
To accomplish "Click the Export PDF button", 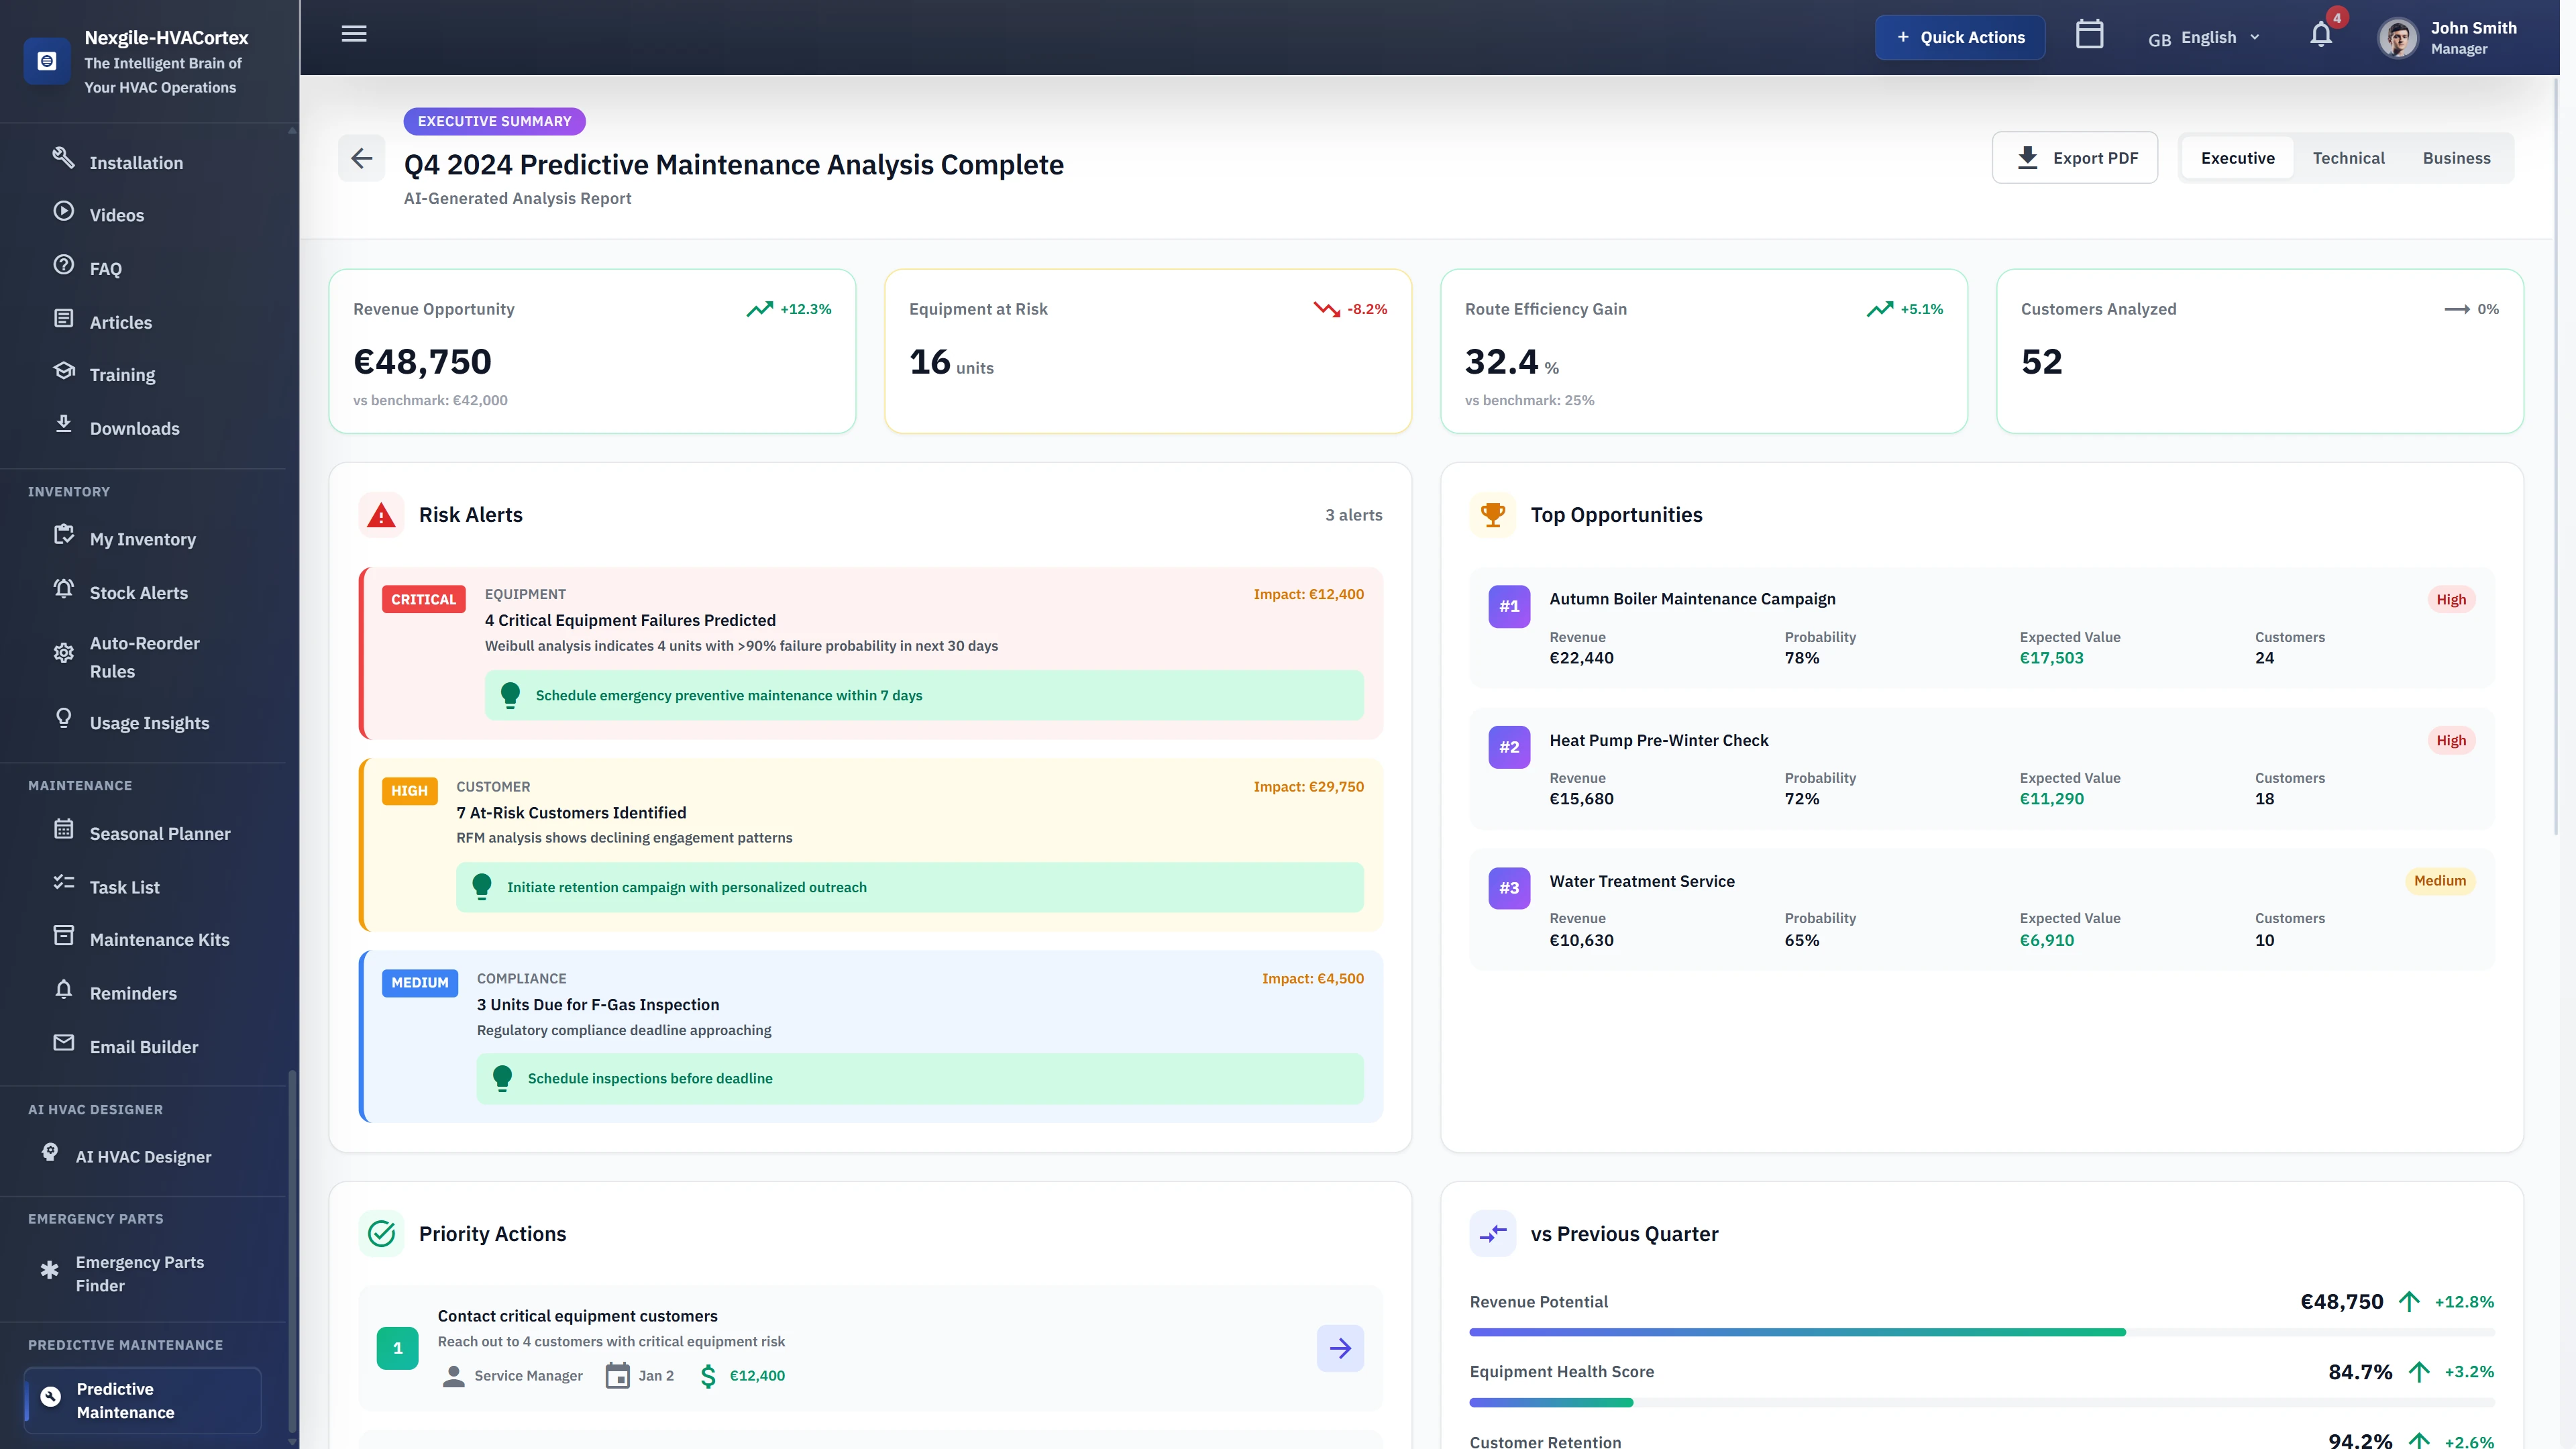I will click(2074, 157).
